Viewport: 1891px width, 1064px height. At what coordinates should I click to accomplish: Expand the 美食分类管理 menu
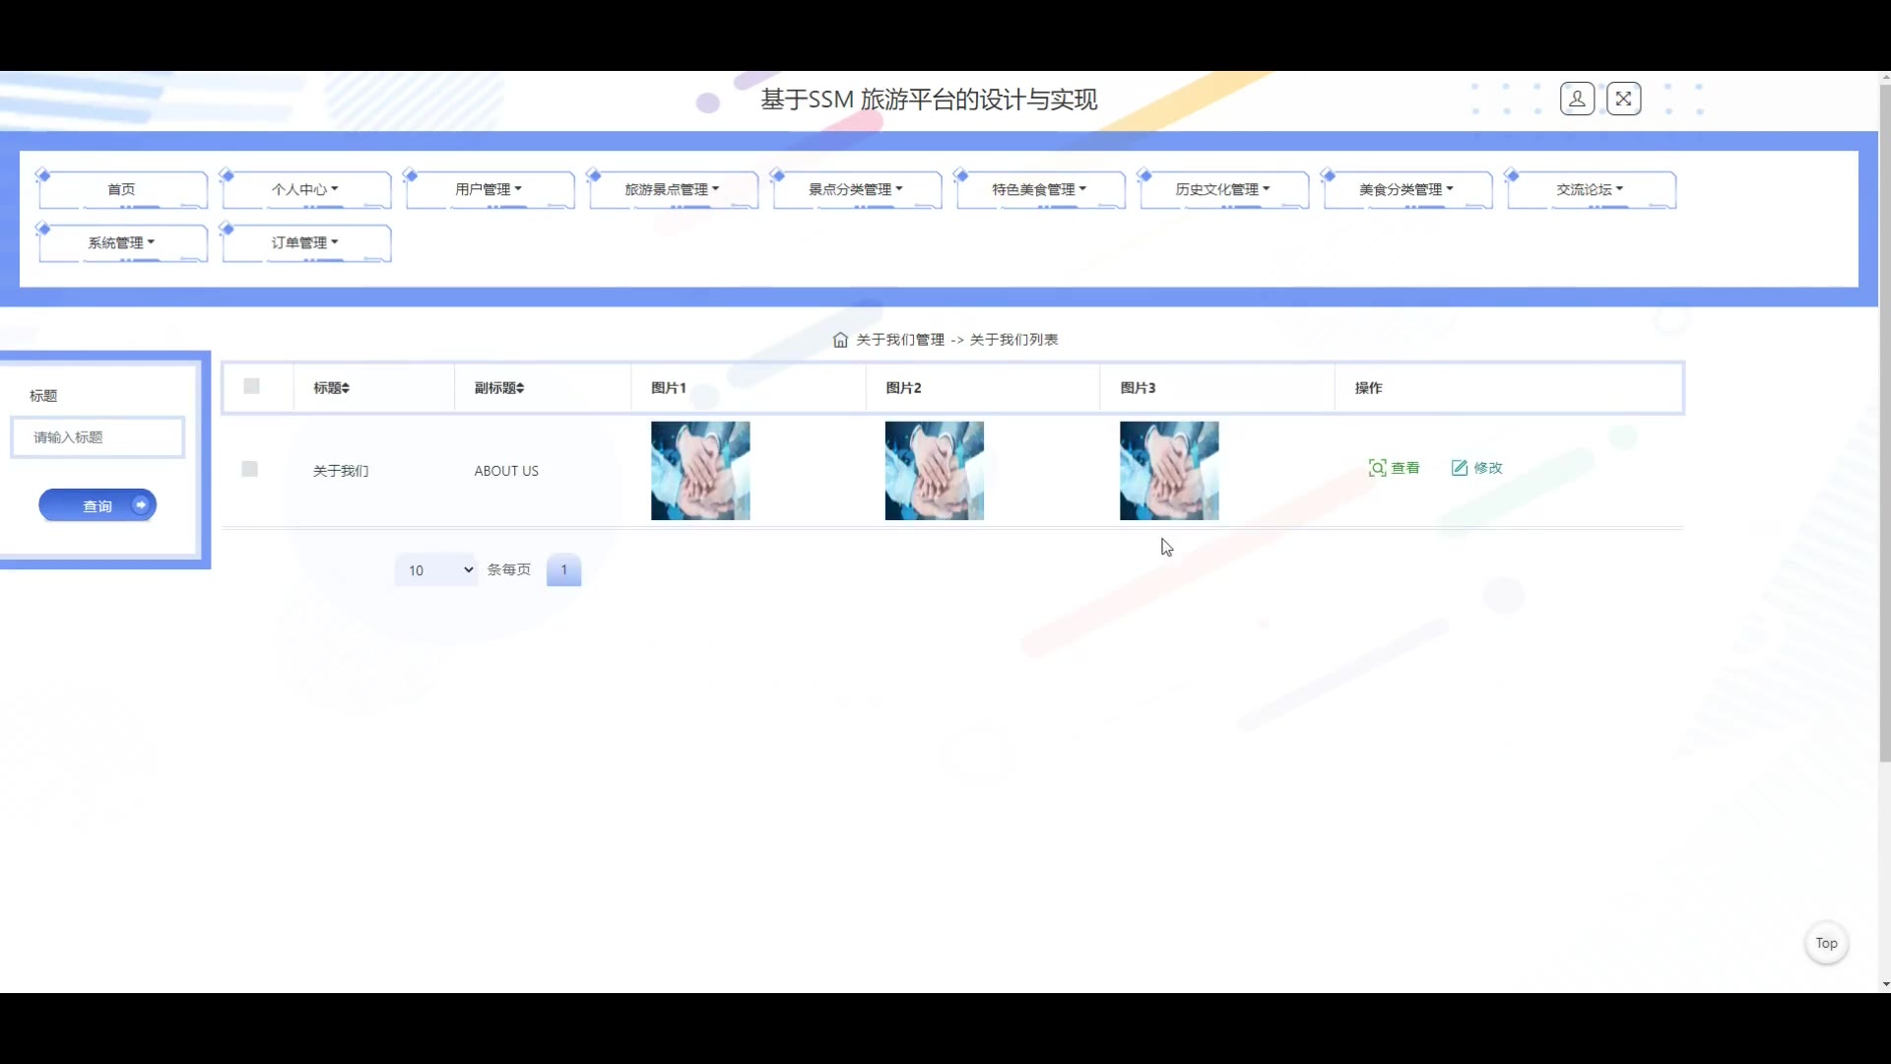coord(1407,189)
